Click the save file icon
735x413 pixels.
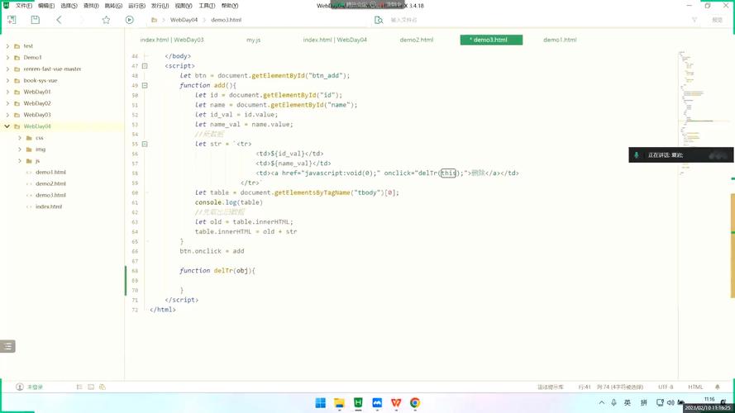(36, 20)
